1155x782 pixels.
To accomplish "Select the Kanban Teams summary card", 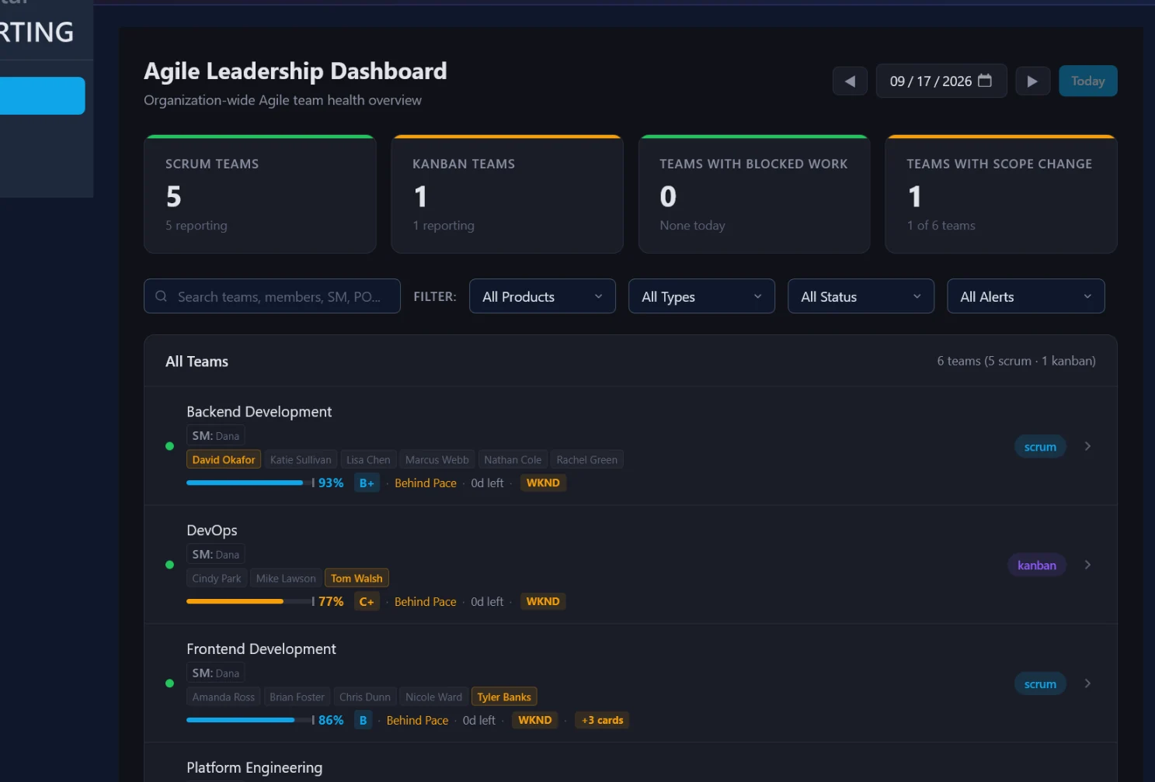I will (x=507, y=194).
